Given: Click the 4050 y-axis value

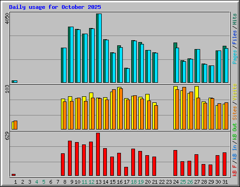Looking at the screenshot, I should (x=7, y=19).
